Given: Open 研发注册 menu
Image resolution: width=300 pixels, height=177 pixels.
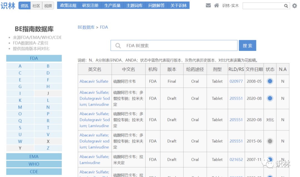Looking at the screenshot, I should pos(90,5).
